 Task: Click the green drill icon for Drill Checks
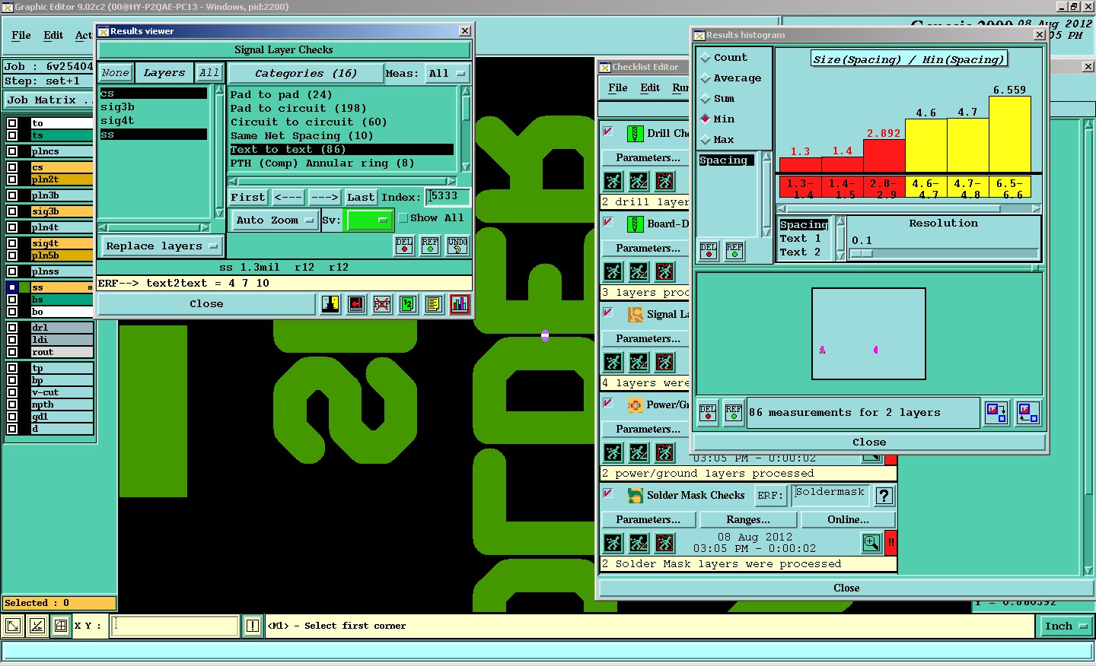[x=635, y=134]
